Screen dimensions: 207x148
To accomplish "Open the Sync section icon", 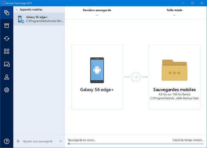I will (7, 38).
